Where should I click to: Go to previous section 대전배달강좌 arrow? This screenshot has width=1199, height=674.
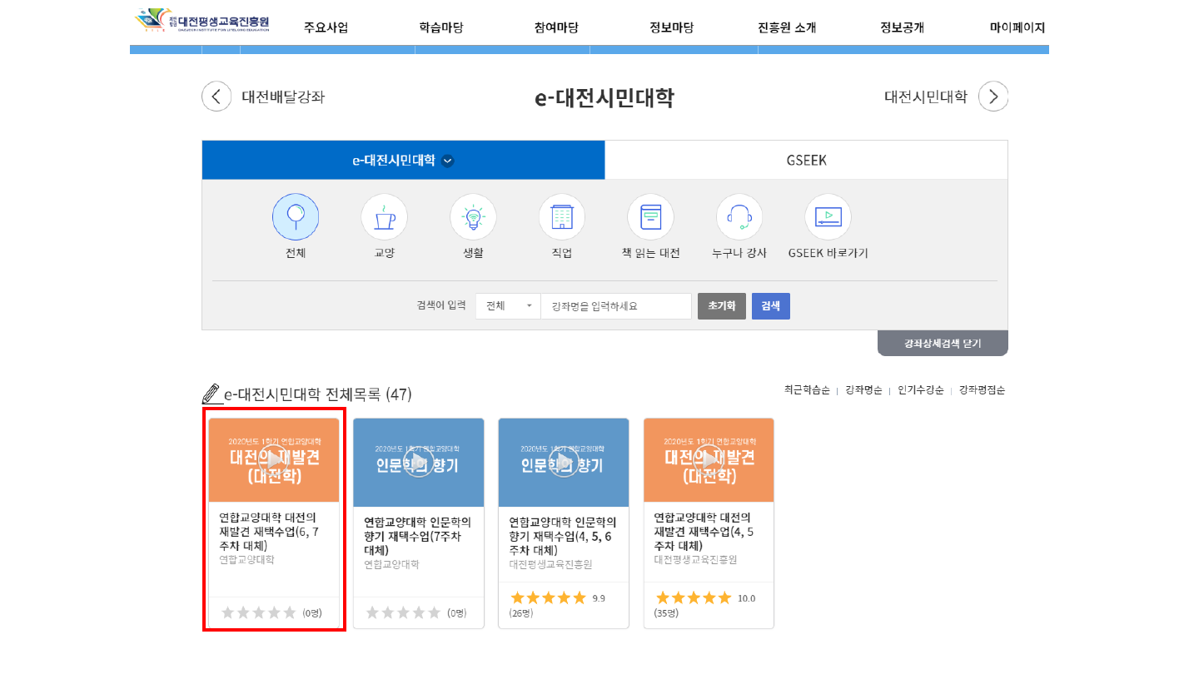[x=216, y=97]
